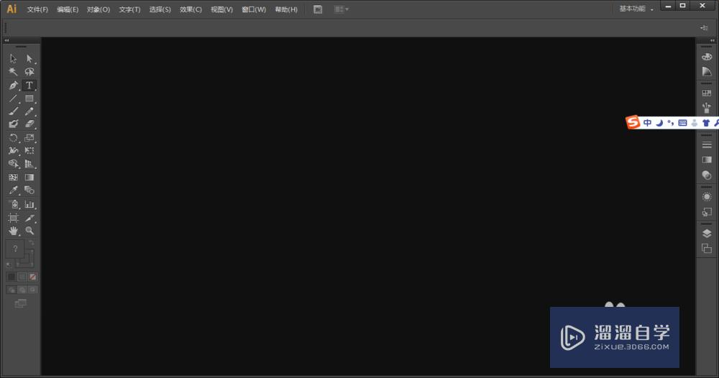Open the Swatches panel
Image resolution: width=719 pixels, height=378 pixels.
[x=707, y=93]
